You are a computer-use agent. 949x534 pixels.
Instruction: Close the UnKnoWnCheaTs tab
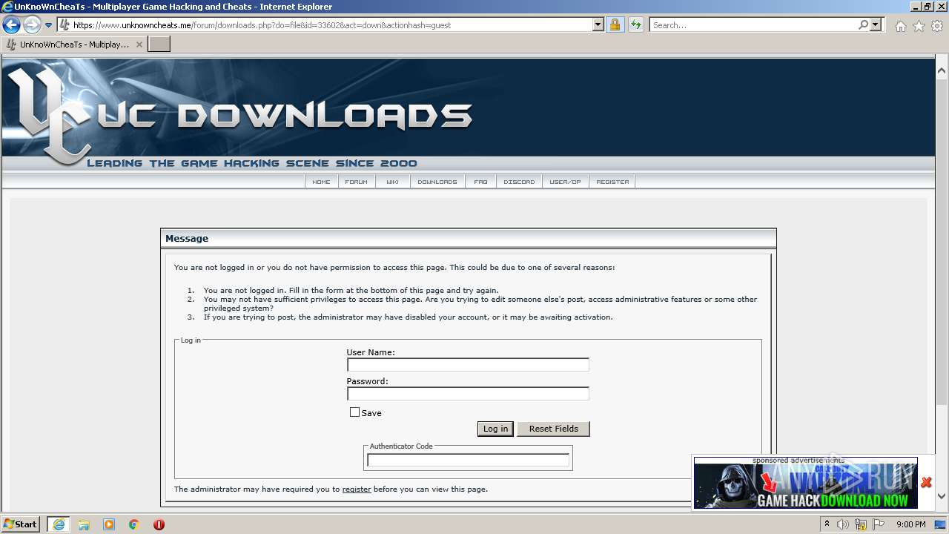[139, 44]
